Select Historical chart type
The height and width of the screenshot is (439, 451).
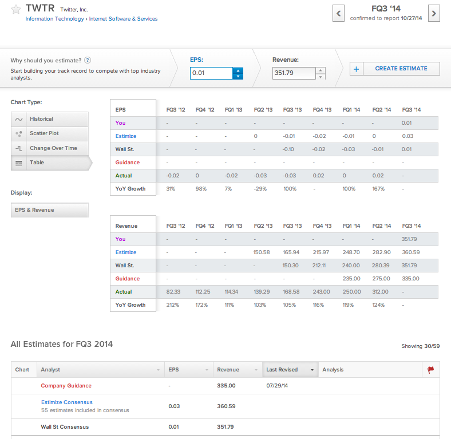pyautogui.click(x=50, y=119)
